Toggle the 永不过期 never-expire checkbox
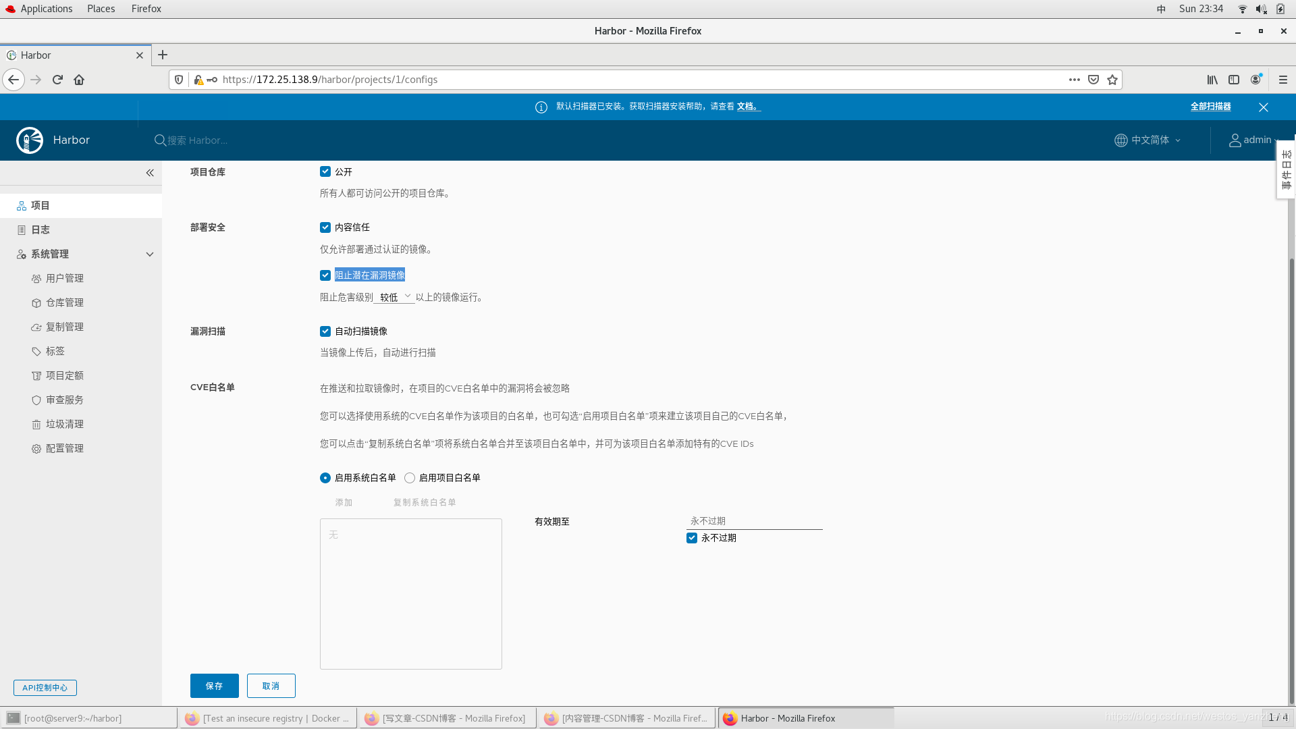Viewport: 1296px width, 729px height. (692, 538)
